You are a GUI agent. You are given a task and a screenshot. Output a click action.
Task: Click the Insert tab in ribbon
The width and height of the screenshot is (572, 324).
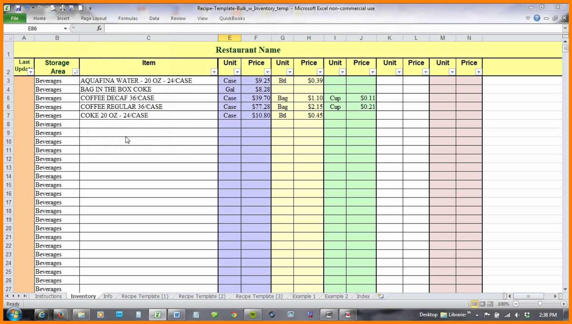(x=63, y=19)
